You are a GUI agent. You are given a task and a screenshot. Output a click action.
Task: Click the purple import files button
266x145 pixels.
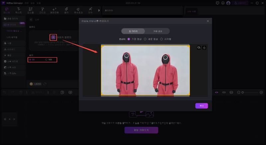coord(141,130)
